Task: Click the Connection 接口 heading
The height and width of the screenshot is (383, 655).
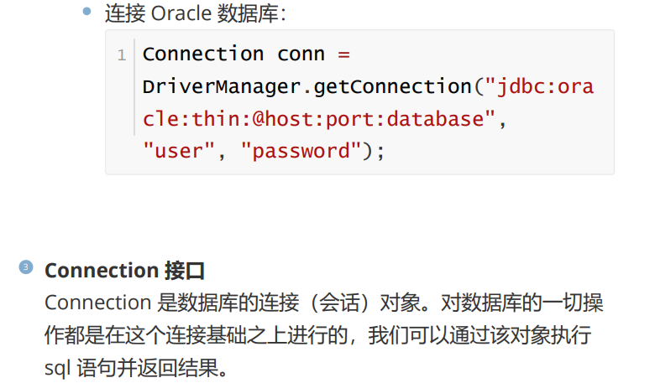Action: pyautogui.click(x=124, y=271)
